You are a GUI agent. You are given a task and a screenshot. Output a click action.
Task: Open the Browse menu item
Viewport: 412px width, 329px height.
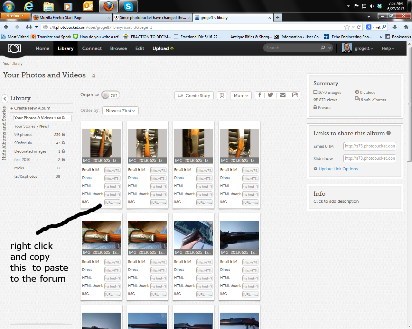click(118, 49)
